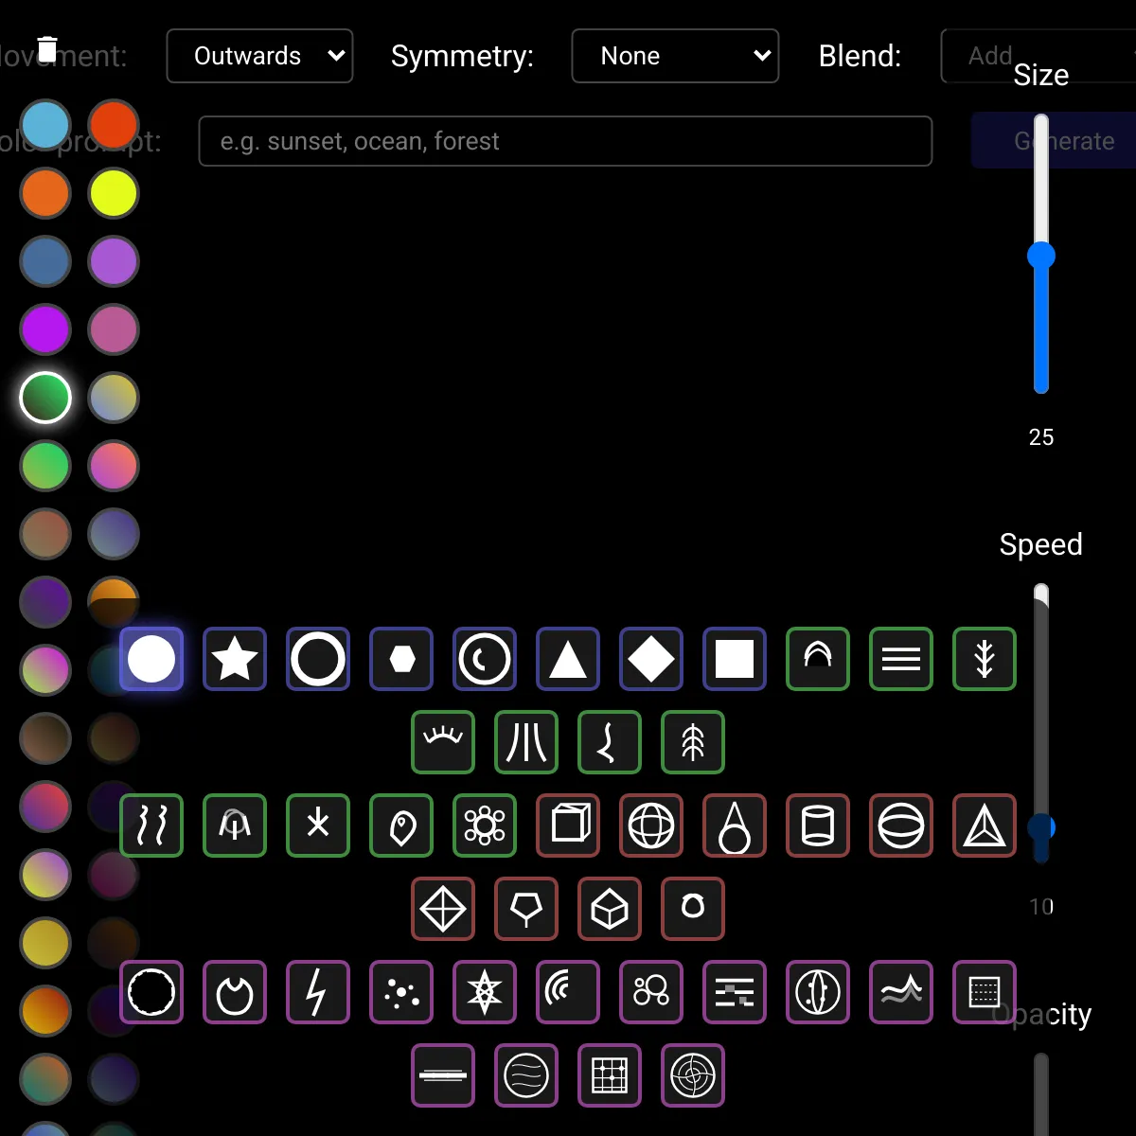Toggle the filled circle brush
The height and width of the screenshot is (1136, 1136).
pyautogui.click(x=151, y=659)
